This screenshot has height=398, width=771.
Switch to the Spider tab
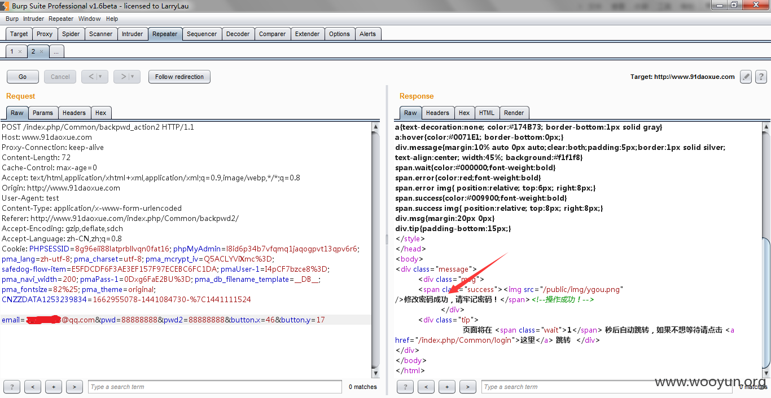tap(71, 34)
